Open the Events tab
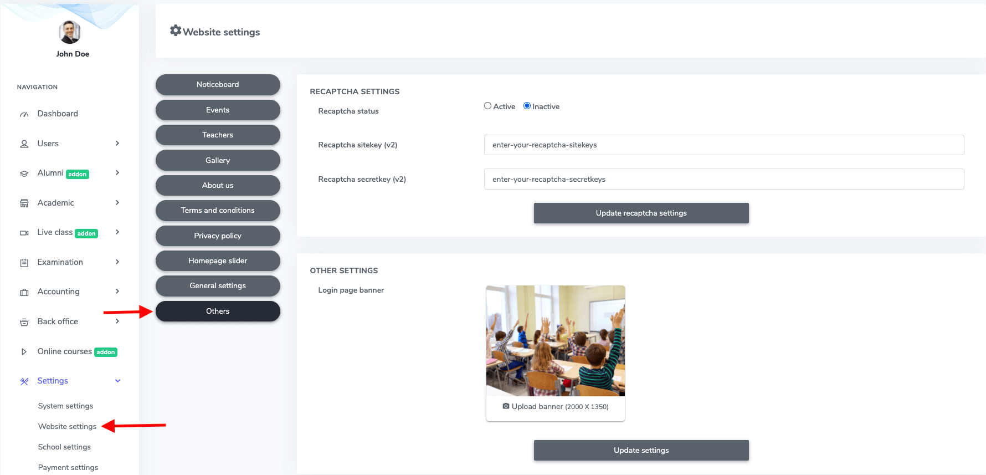The width and height of the screenshot is (986, 475). (x=218, y=110)
